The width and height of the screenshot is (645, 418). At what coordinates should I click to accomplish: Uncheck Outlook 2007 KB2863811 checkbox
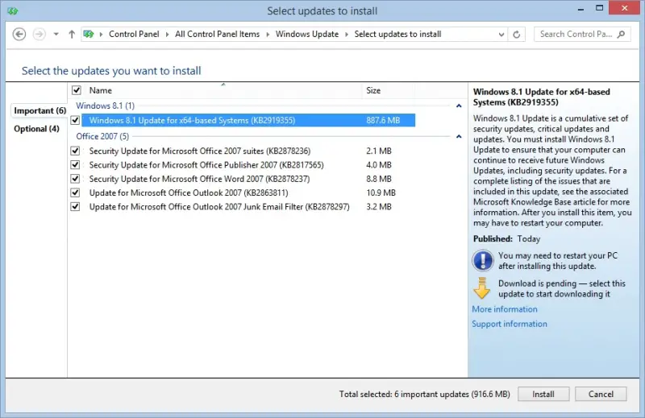pos(75,192)
